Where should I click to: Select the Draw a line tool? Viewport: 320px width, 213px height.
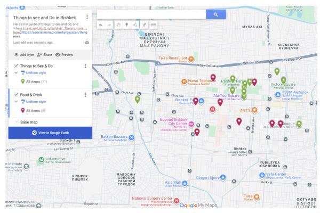135,25
